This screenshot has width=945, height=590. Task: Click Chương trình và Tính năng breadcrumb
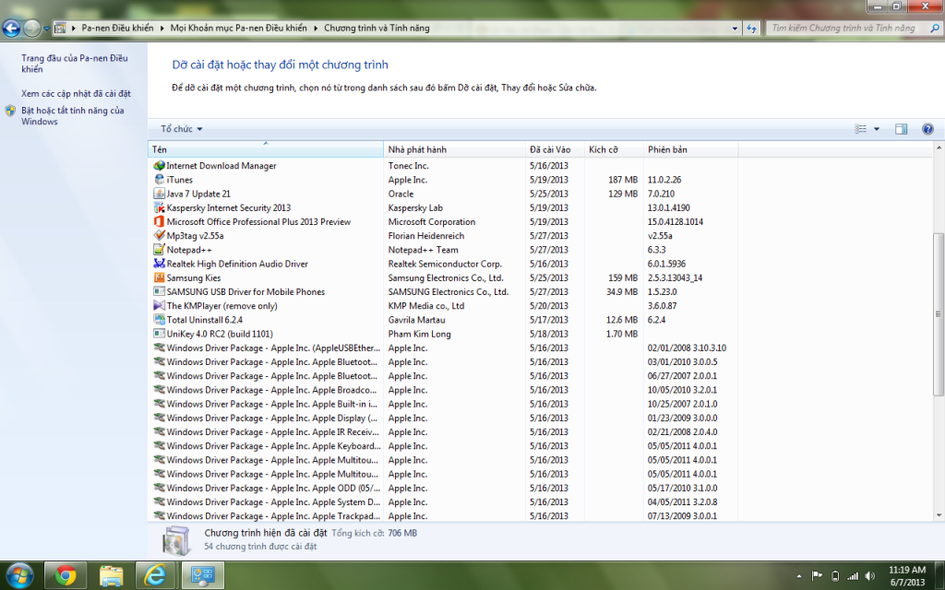click(x=377, y=28)
